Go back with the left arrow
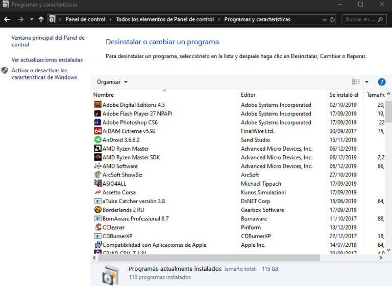Image resolution: width=392 pixels, height=286 pixels. click(7, 19)
